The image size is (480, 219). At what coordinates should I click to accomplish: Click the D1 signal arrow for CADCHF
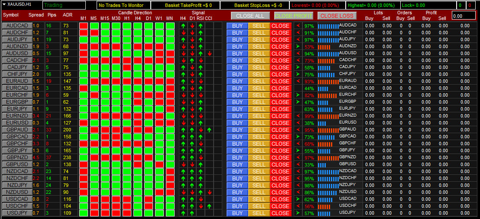(x=192, y=60)
